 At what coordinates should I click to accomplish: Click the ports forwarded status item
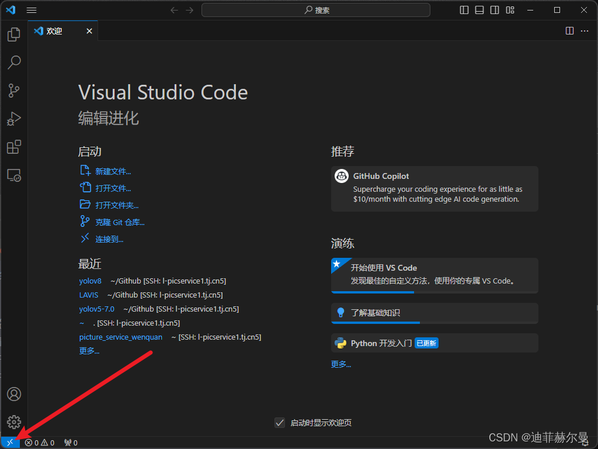point(71,443)
